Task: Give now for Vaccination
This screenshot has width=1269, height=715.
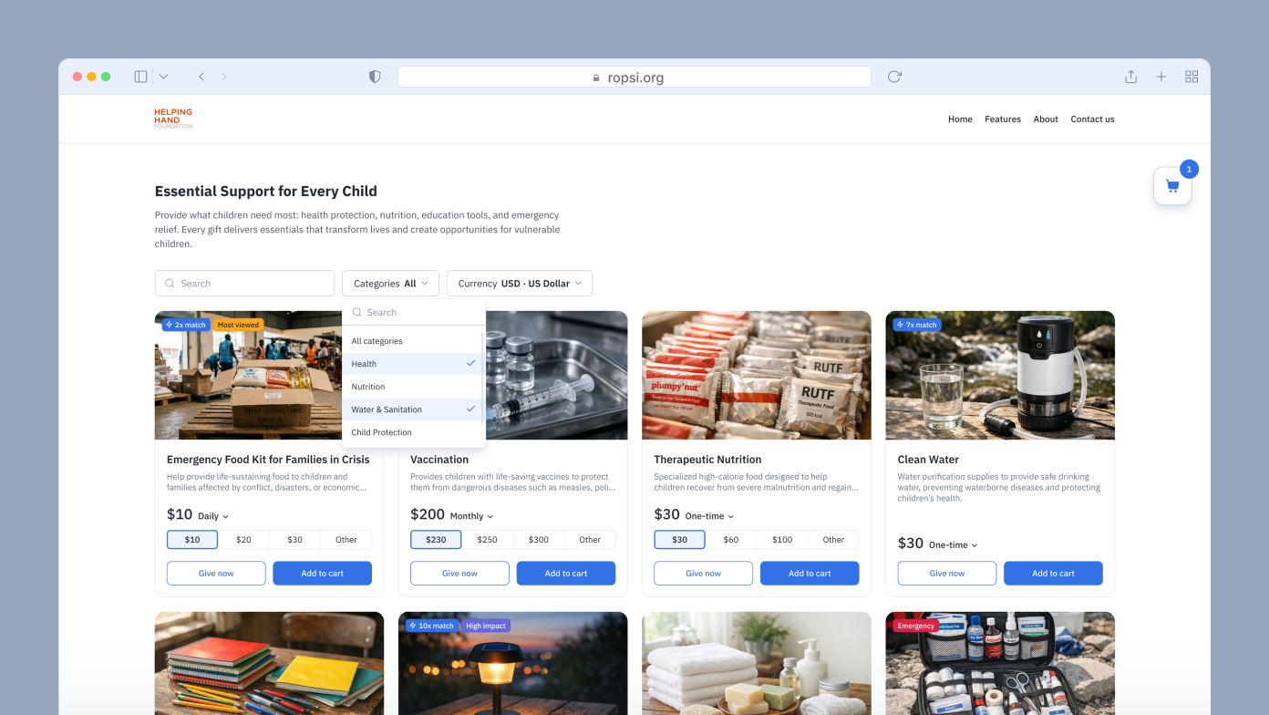Action: (x=459, y=574)
